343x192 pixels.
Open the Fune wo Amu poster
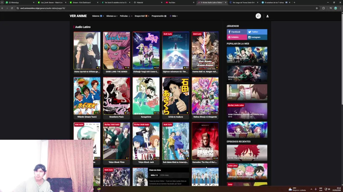pyautogui.click(x=140, y=177)
